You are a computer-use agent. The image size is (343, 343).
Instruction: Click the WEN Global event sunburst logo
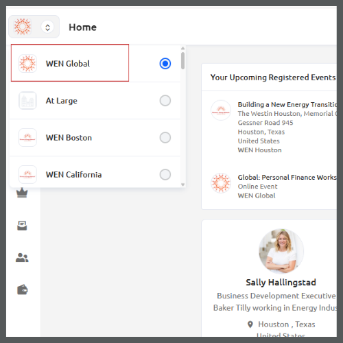(x=221, y=183)
